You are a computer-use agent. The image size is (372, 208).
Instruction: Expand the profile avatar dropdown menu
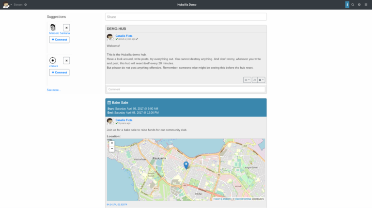click(x=7, y=4)
